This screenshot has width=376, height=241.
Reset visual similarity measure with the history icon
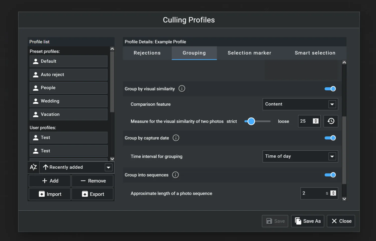tap(331, 121)
